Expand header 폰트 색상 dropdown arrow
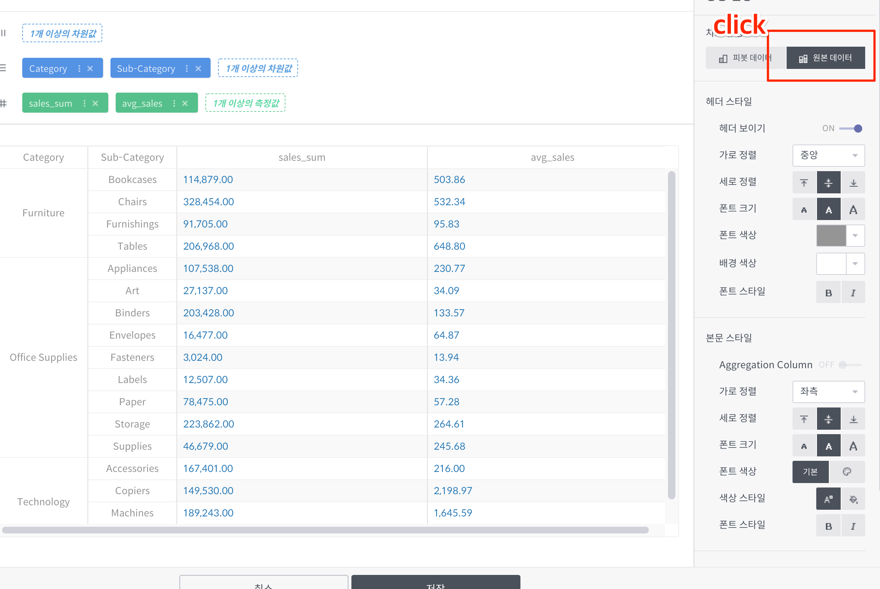 click(x=855, y=236)
